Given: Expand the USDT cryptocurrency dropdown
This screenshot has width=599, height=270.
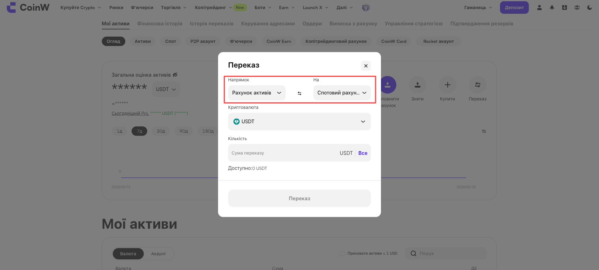Looking at the screenshot, I should point(299,121).
